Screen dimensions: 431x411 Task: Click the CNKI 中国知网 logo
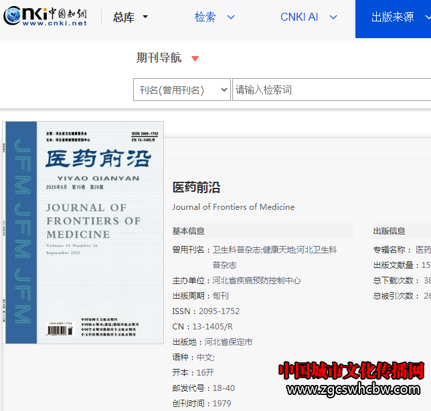tap(46, 17)
